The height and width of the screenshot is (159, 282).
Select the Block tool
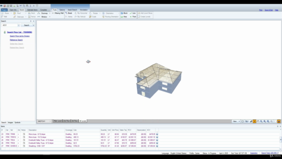[x=124, y=13]
